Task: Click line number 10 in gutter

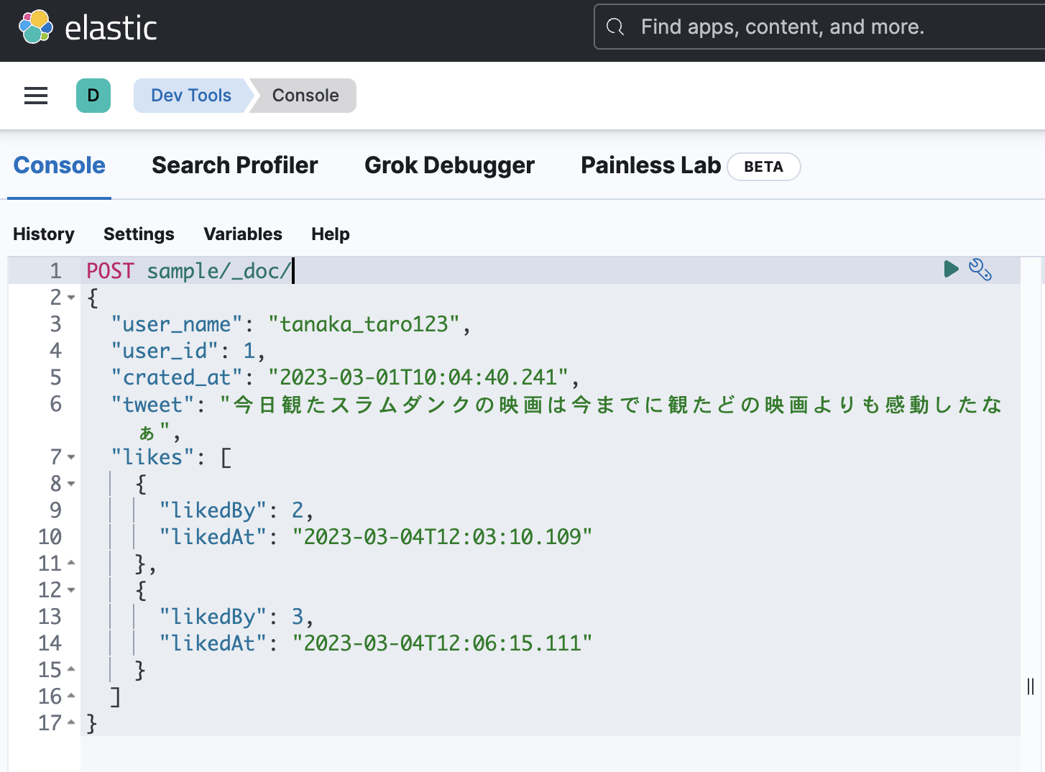Action: tap(50, 537)
